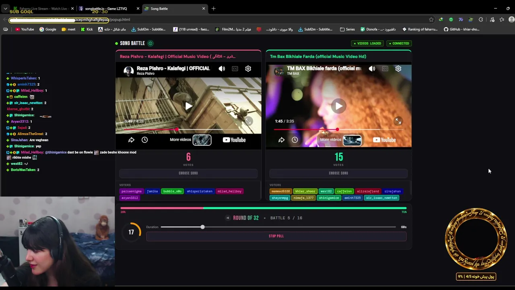This screenshot has height=290, width=515.
Task: Click Watch Later clock on Reza Pishro video
Action: (x=144, y=140)
